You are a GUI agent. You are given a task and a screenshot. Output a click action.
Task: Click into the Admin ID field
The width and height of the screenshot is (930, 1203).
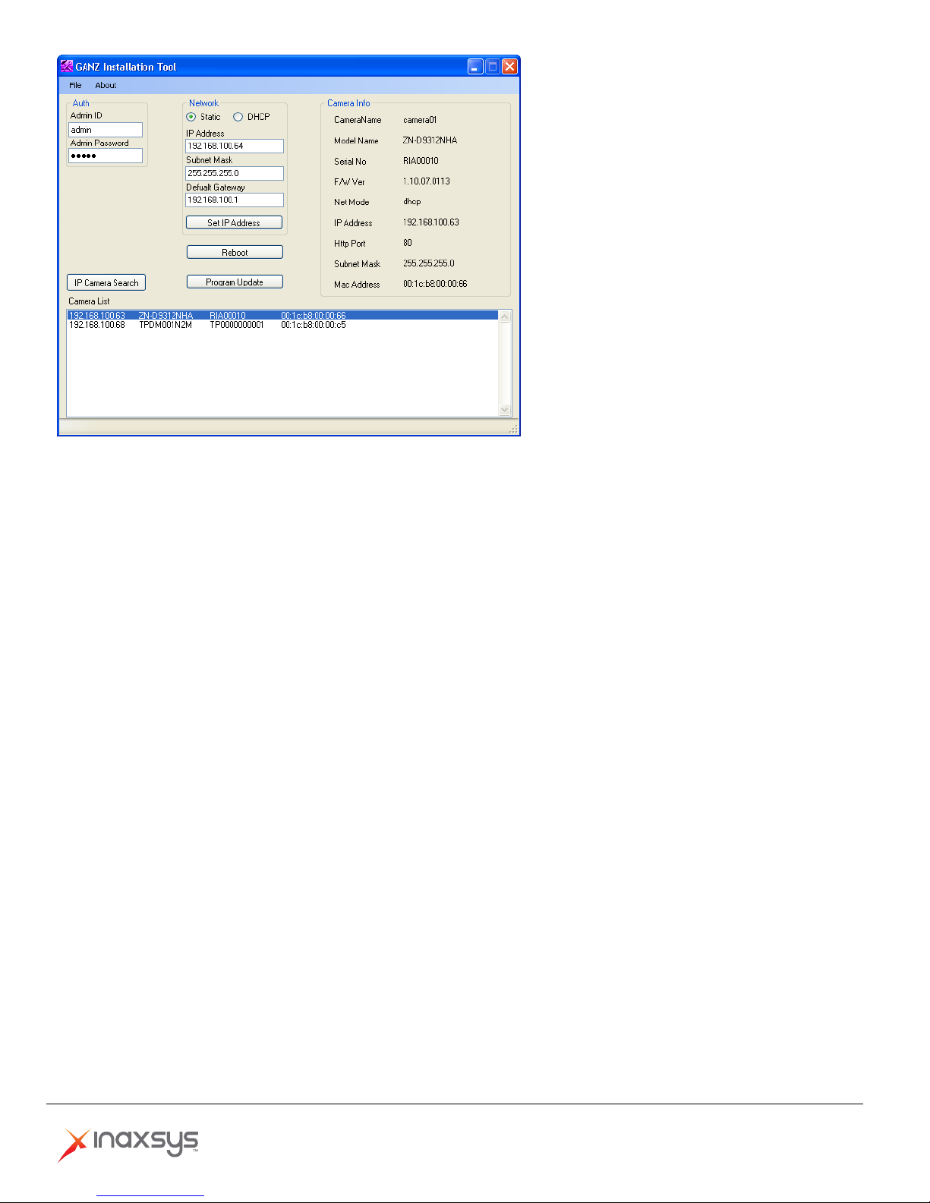pyautogui.click(x=106, y=130)
